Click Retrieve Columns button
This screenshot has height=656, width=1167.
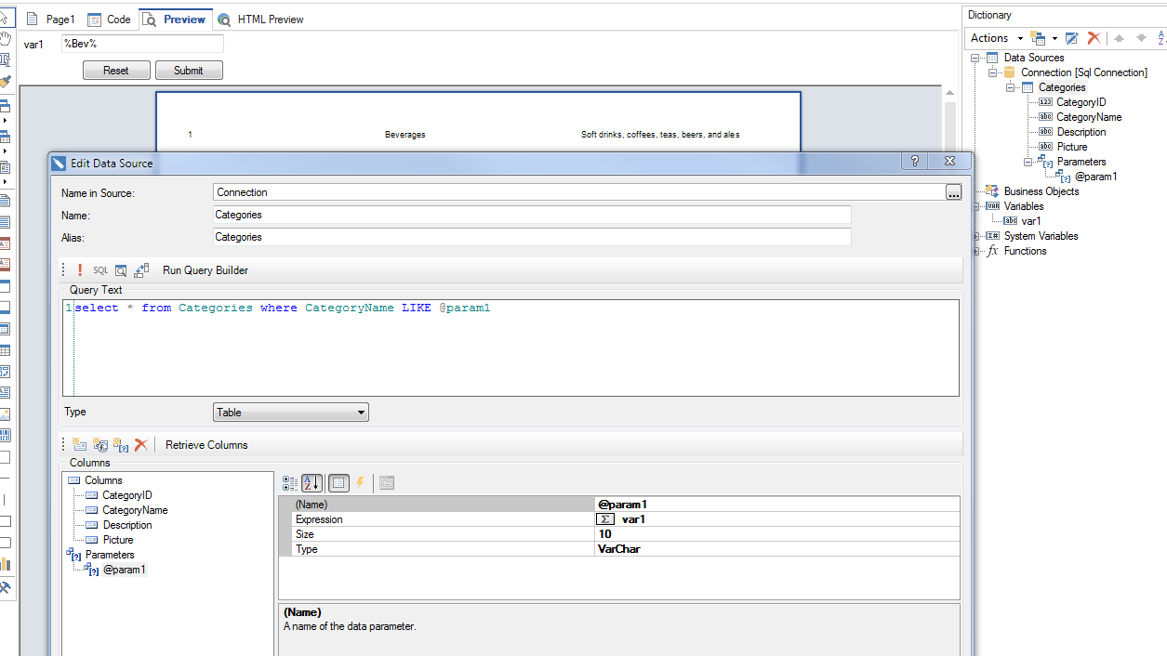coord(206,445)
